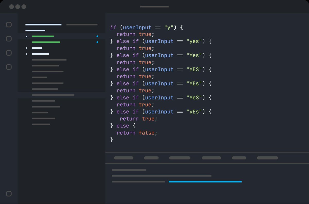Expand the second collapsed folder in tree

click(x=27, y=54)
